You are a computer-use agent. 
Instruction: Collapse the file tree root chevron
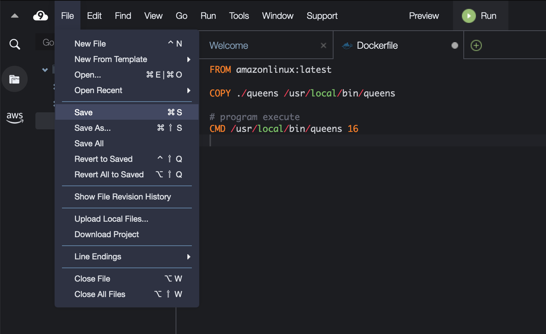click(45, 70)
